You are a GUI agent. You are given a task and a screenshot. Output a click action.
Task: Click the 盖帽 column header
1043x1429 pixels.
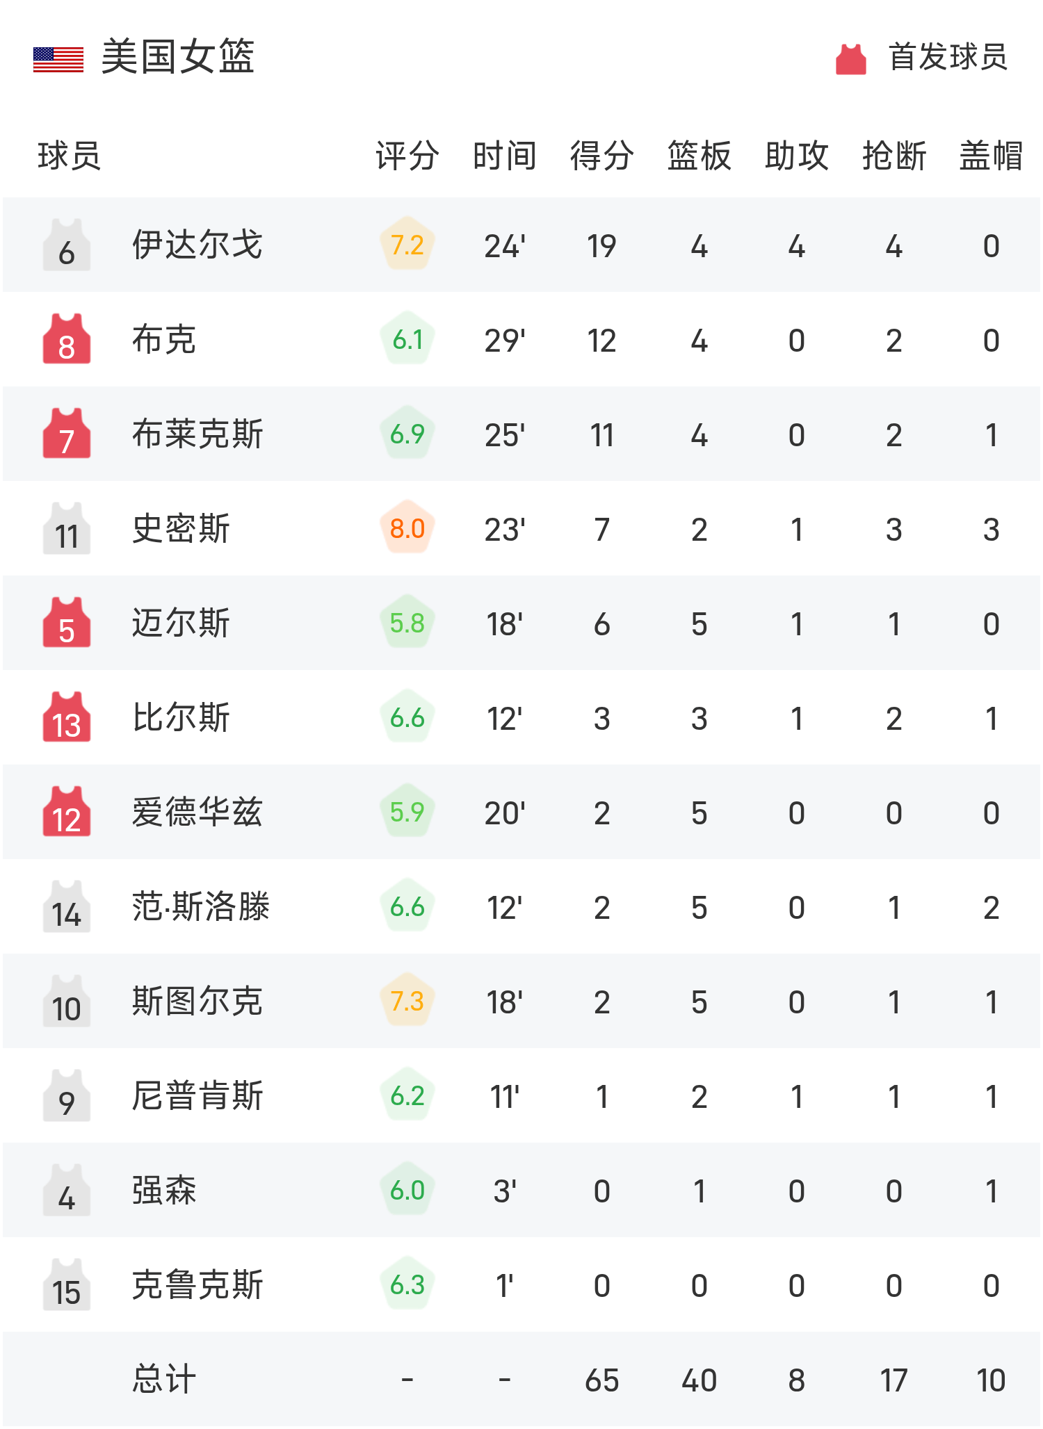[992, 156]
